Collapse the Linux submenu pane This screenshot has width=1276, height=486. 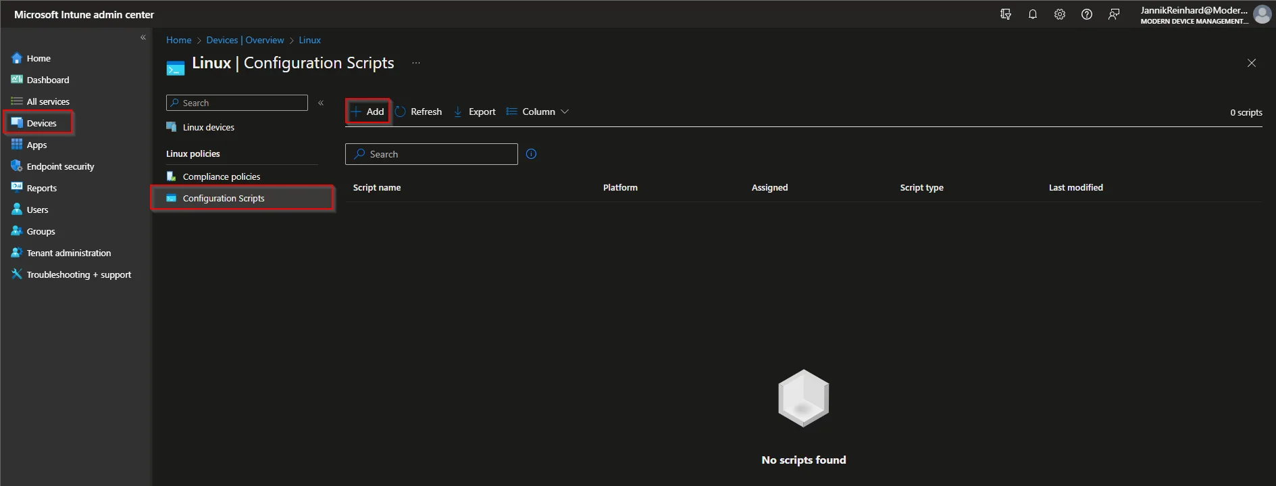click(321, 103)
